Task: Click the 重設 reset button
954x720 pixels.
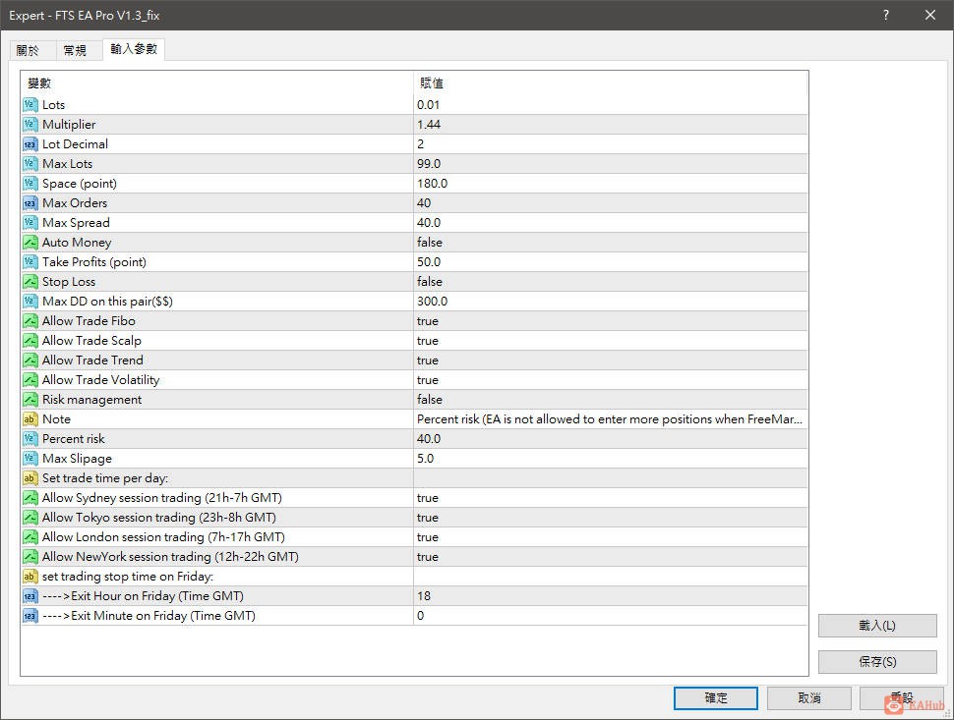Action: pyautogui.click(x=902, y=698)
